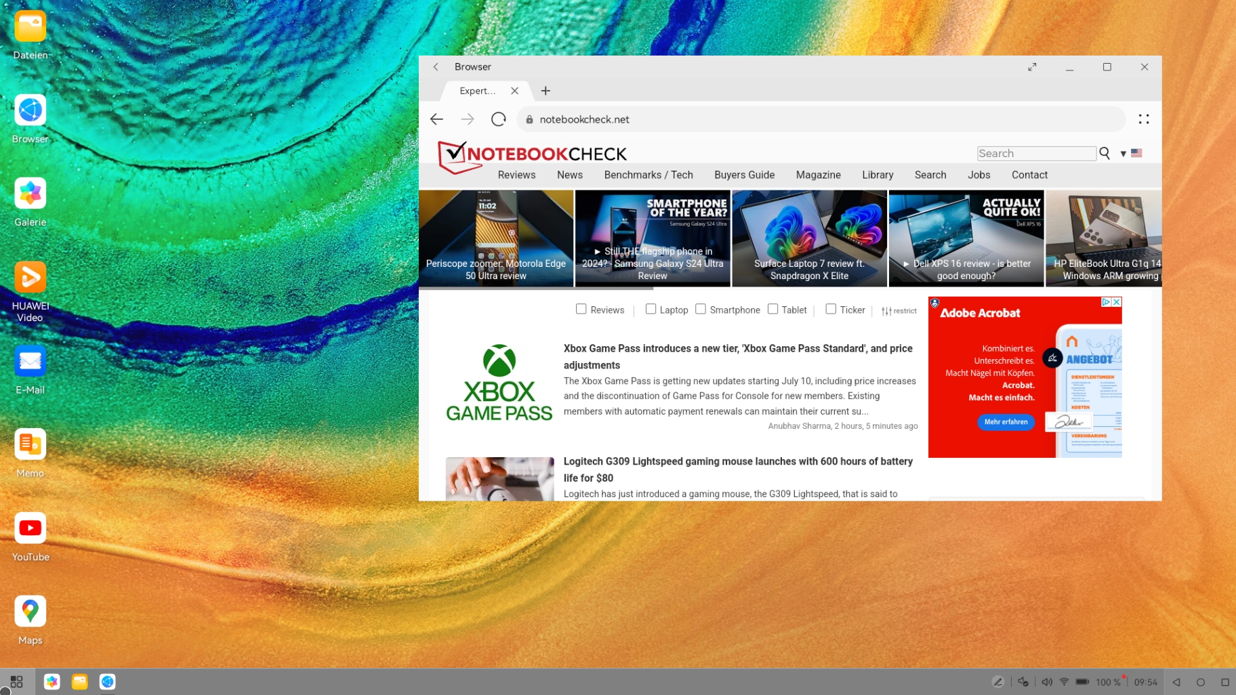Open Gallery from the taskbar
Screen dimensions: 1236x695
52,681
